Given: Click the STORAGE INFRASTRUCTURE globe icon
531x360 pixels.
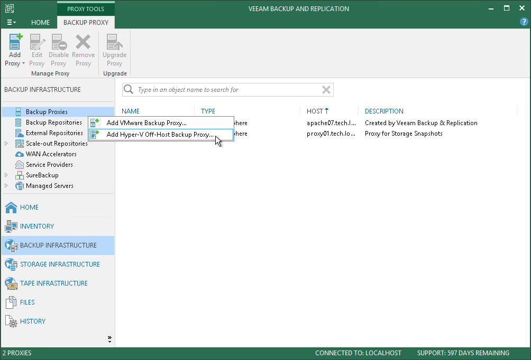Looking at the screenshot, I should pos(11,264).
